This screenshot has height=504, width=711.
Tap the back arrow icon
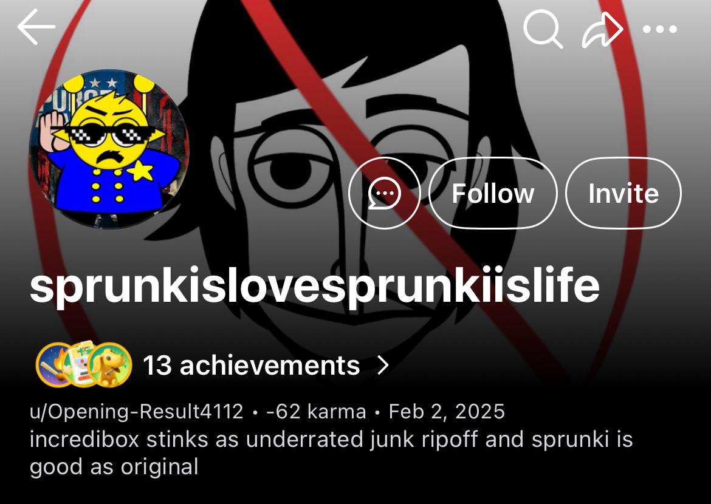(36, 27)
